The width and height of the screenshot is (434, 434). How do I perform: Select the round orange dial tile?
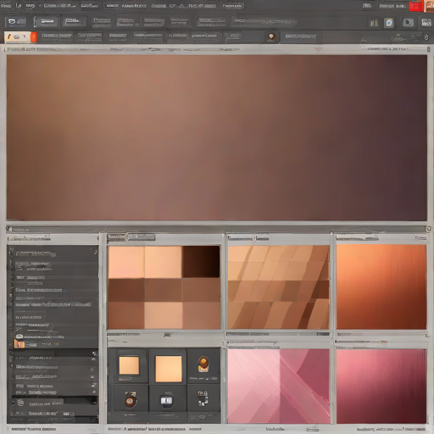(x=130, y=399)
